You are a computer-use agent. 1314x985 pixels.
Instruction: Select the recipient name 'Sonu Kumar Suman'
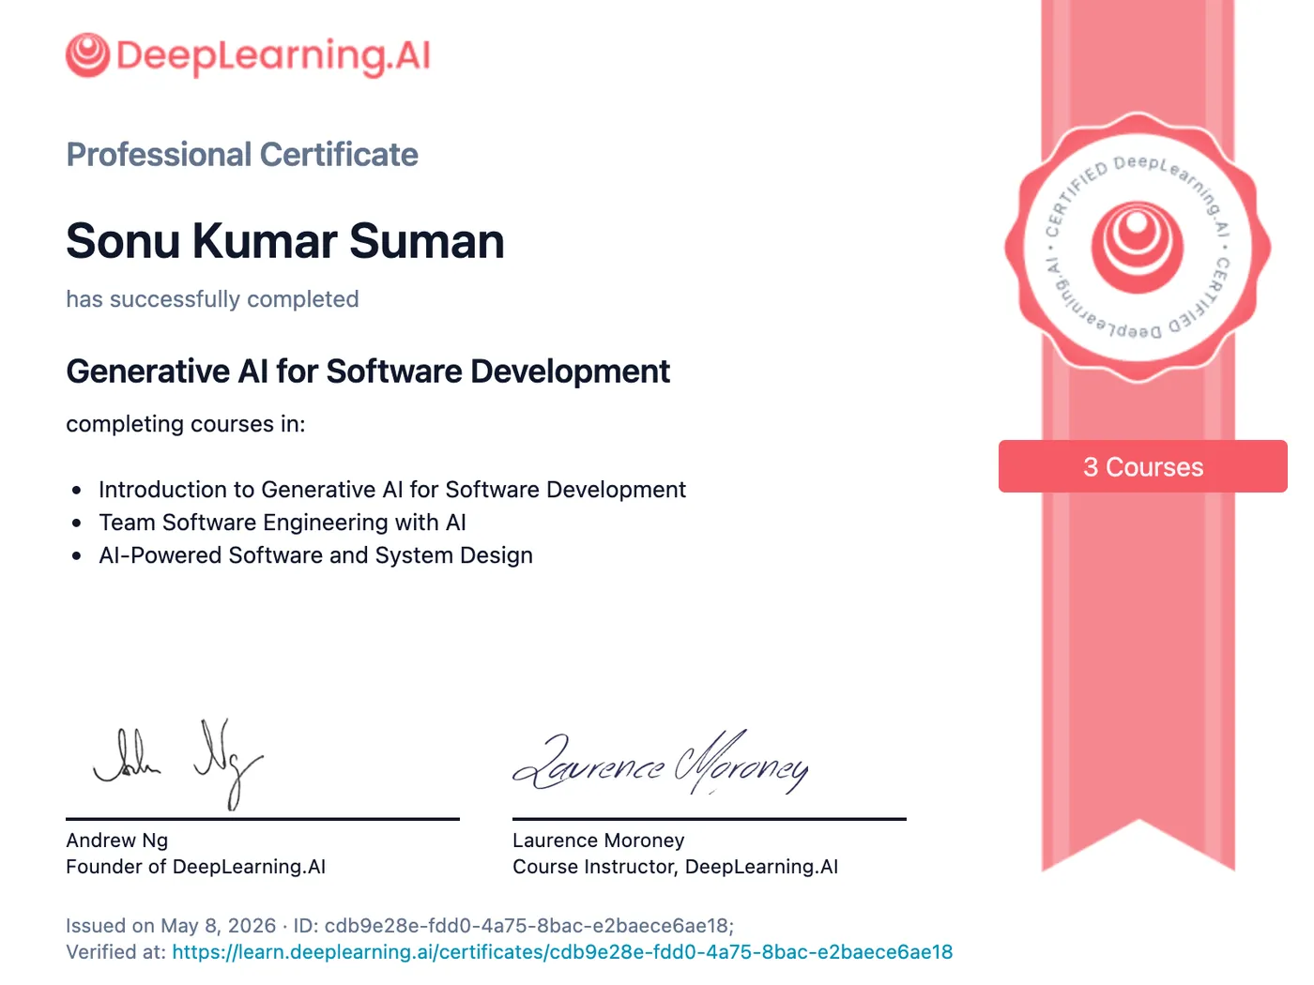285,241
